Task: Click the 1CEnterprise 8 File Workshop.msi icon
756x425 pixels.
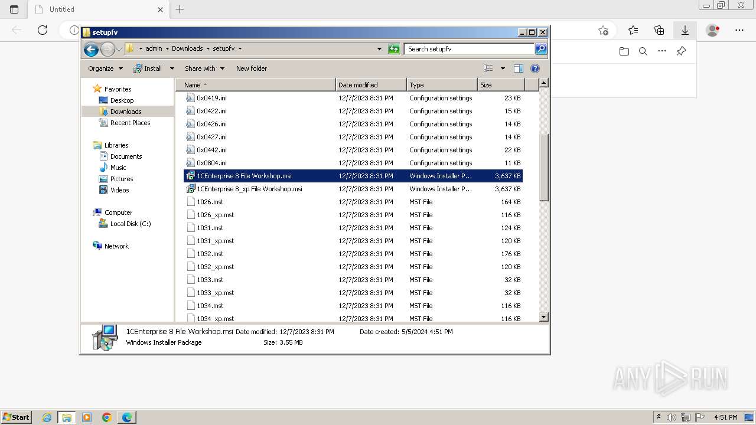Action: [190, 176]
